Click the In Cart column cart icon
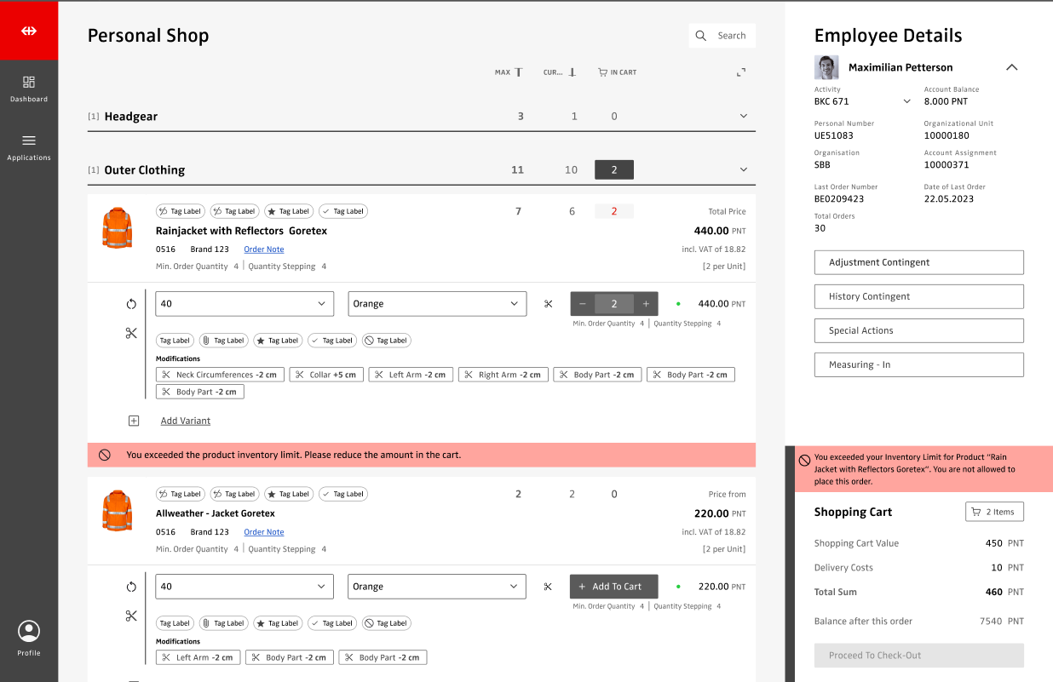 603,72
